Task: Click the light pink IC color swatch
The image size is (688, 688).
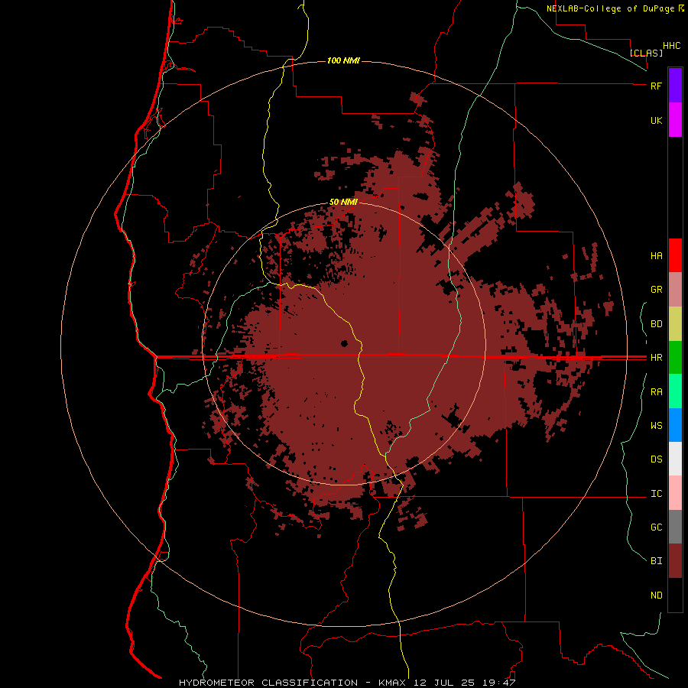Action: click(x=675, y=493)
